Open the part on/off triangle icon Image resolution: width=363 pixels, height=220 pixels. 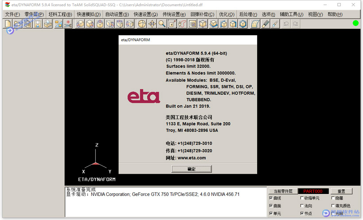58,24
